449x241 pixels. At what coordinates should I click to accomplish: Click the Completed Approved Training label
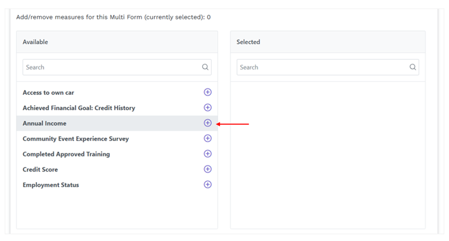[66, 154]
